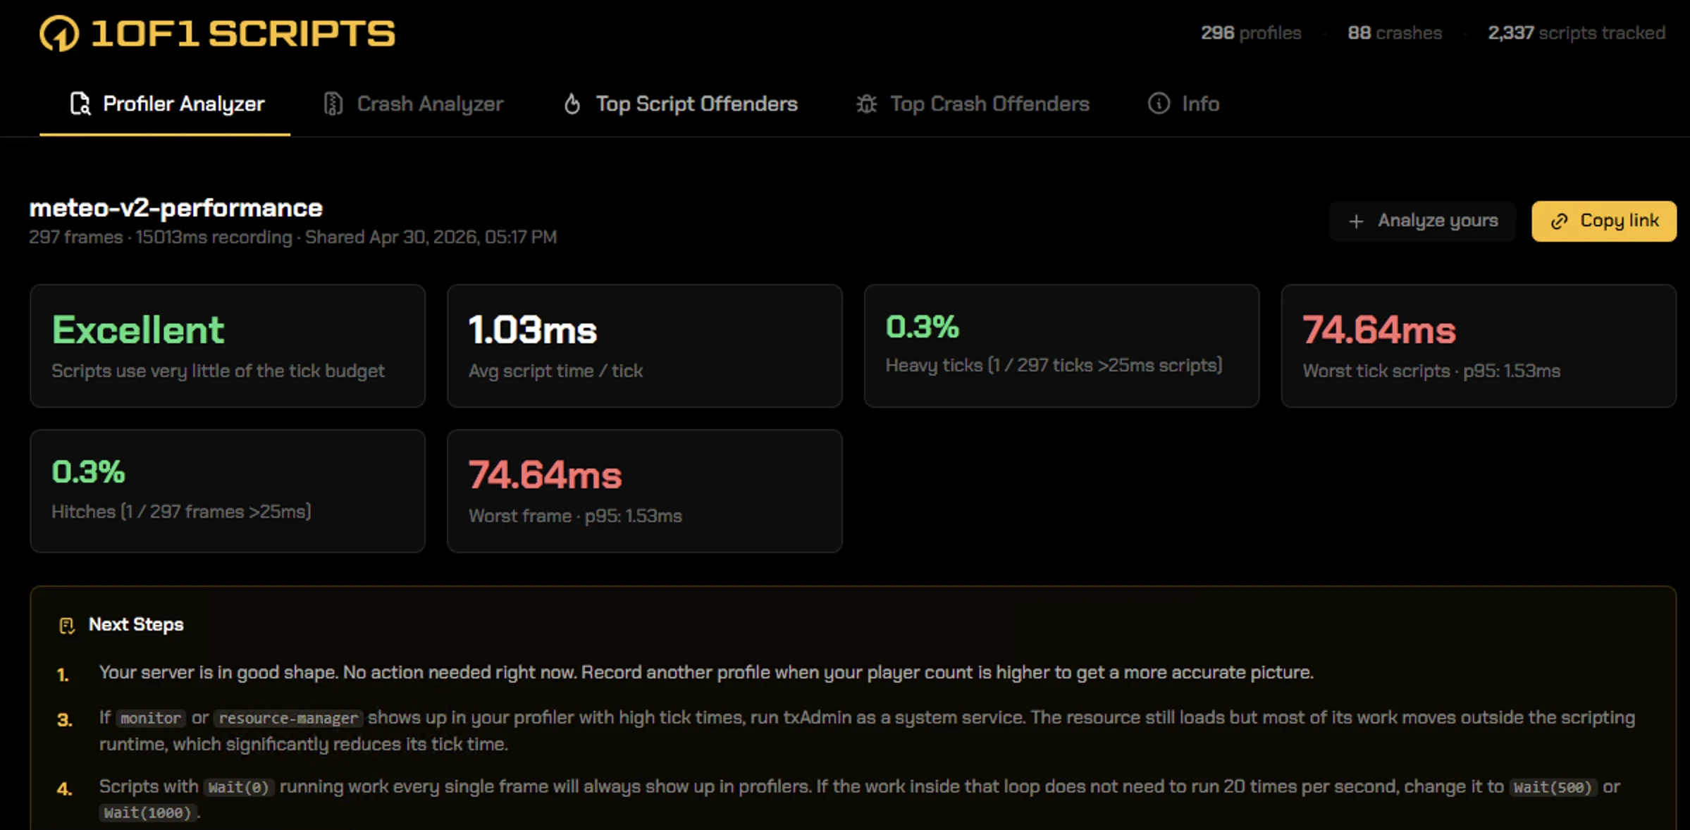Click the 1.03ms Avg script time card
This screenshot has width=1690, height=830.
click(644, 346)
